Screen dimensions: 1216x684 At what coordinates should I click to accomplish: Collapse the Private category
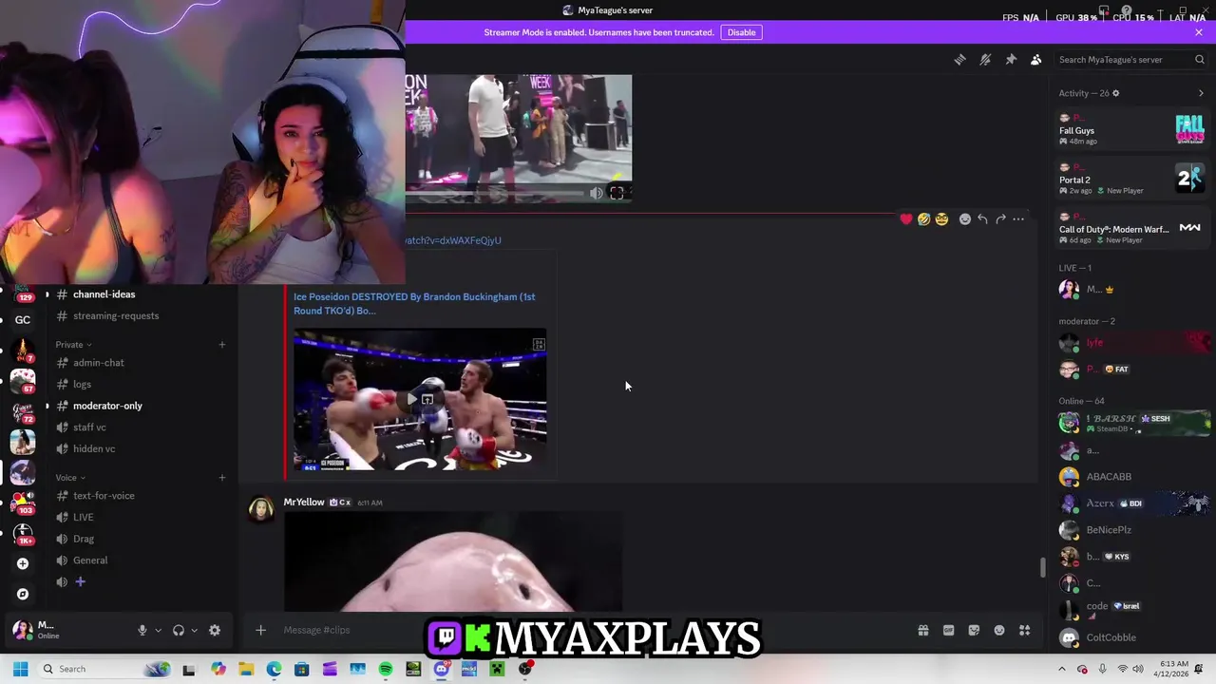click(x=74, y=344)
